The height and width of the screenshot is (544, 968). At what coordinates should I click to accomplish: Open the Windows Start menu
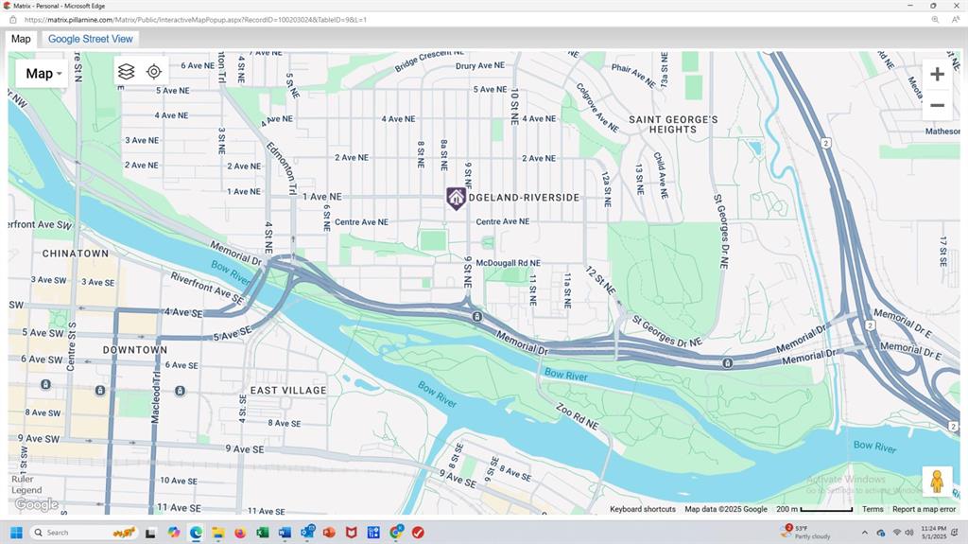tap(17, 533)
